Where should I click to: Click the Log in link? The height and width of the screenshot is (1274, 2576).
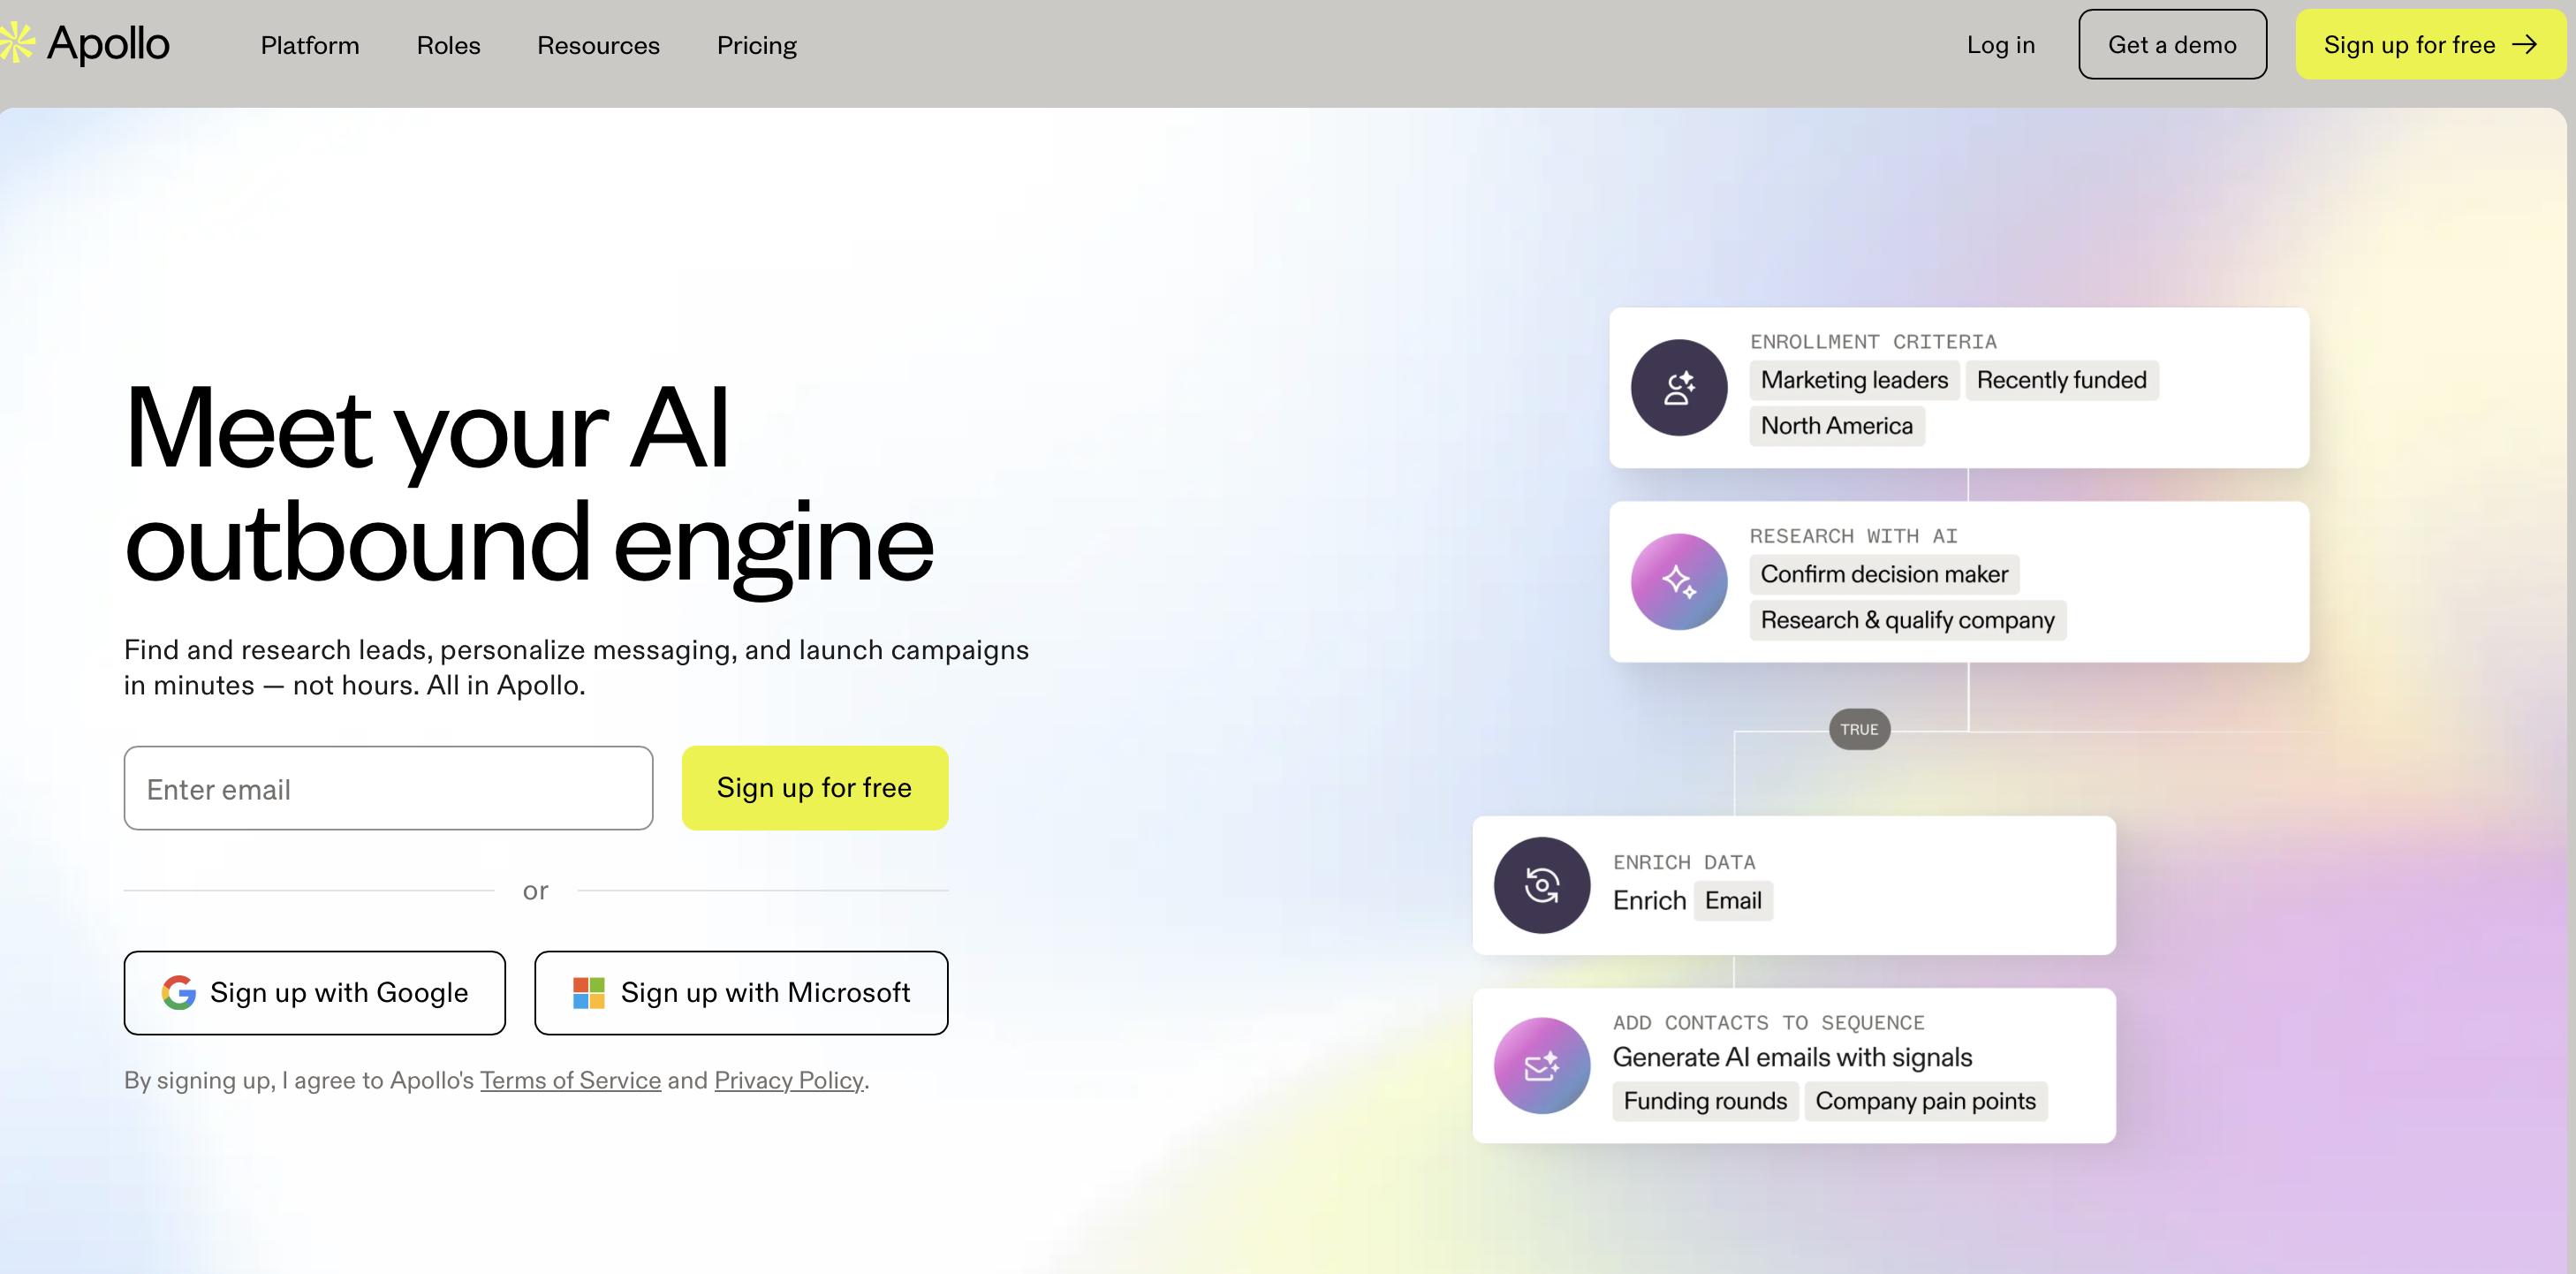tap(2000, 45)
